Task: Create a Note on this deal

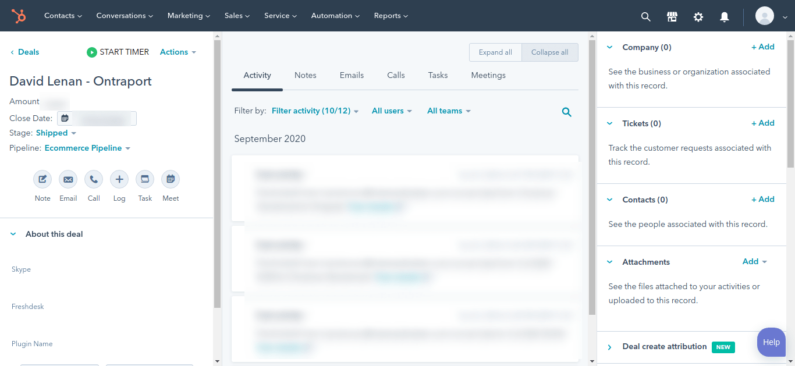Action: click(x=42, y=179)
